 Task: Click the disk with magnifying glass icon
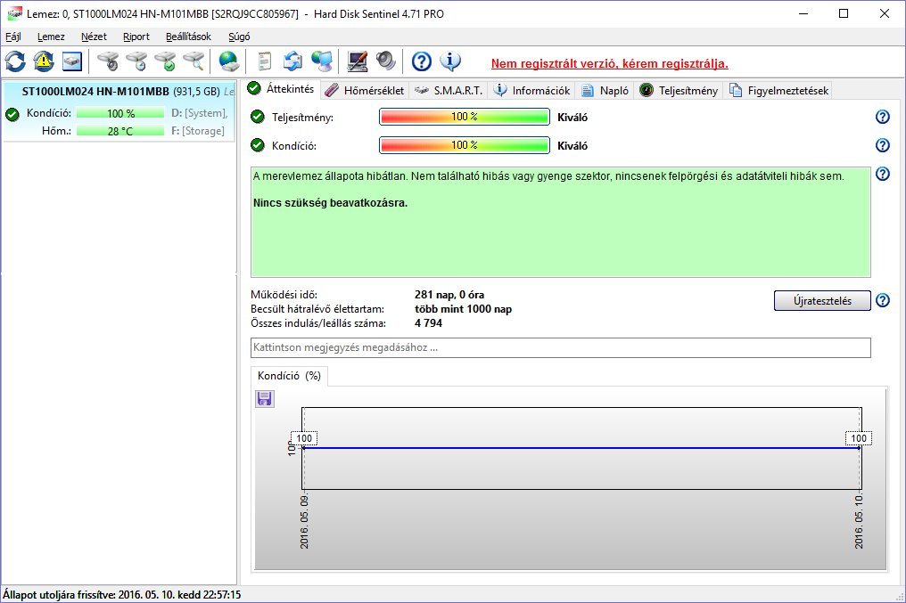click(x=194, y=61)
